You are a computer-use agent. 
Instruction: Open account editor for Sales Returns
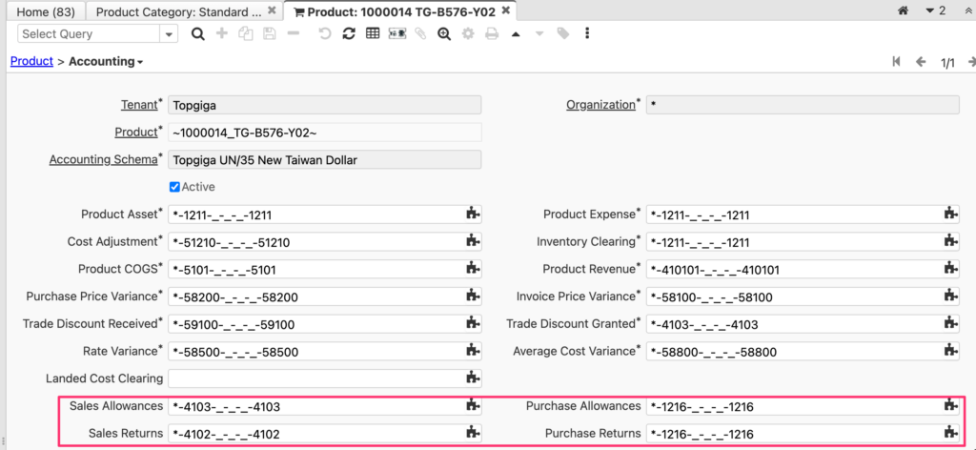(x=472, y=434)
